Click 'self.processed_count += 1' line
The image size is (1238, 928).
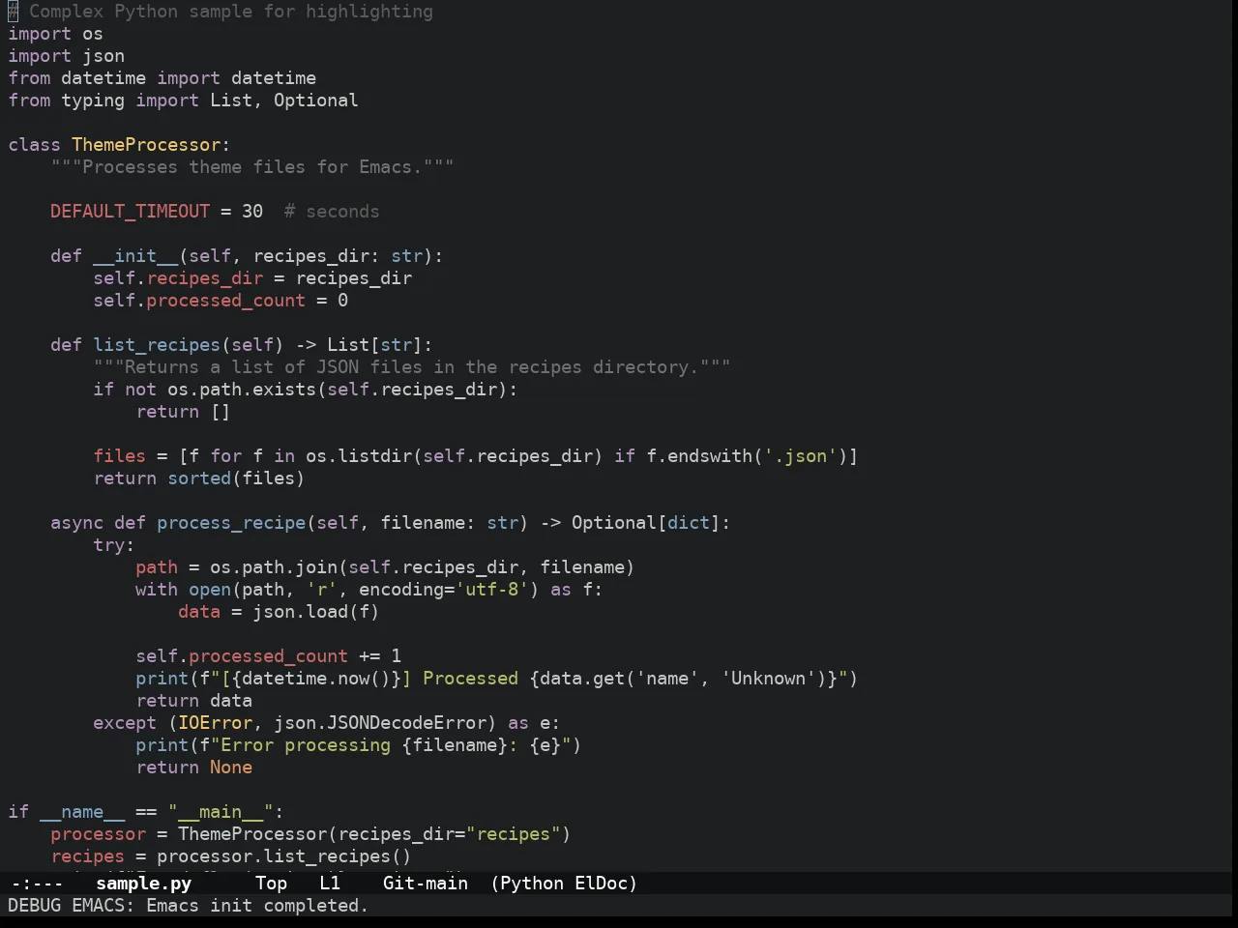(x=268, y=656)
